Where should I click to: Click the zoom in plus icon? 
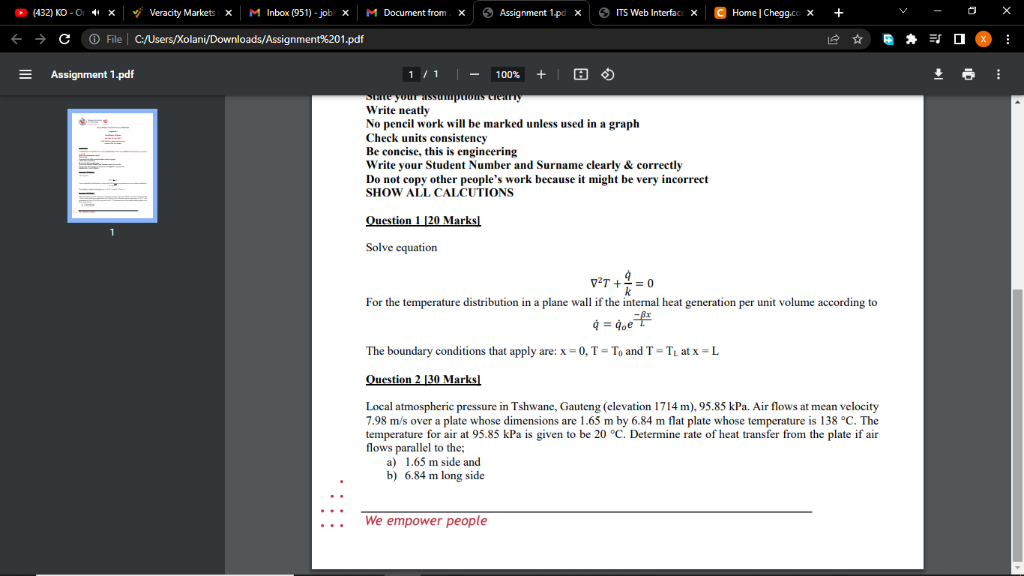[540, 74]
